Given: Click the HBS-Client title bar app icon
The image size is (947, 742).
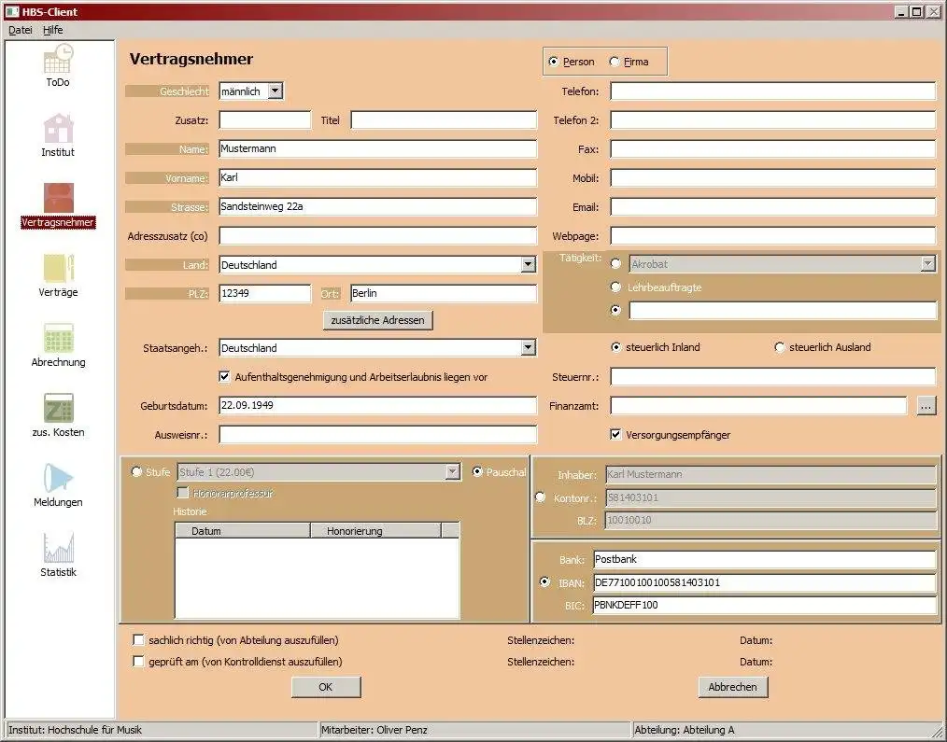Looking at the screenshot, I should click(12, 11).
